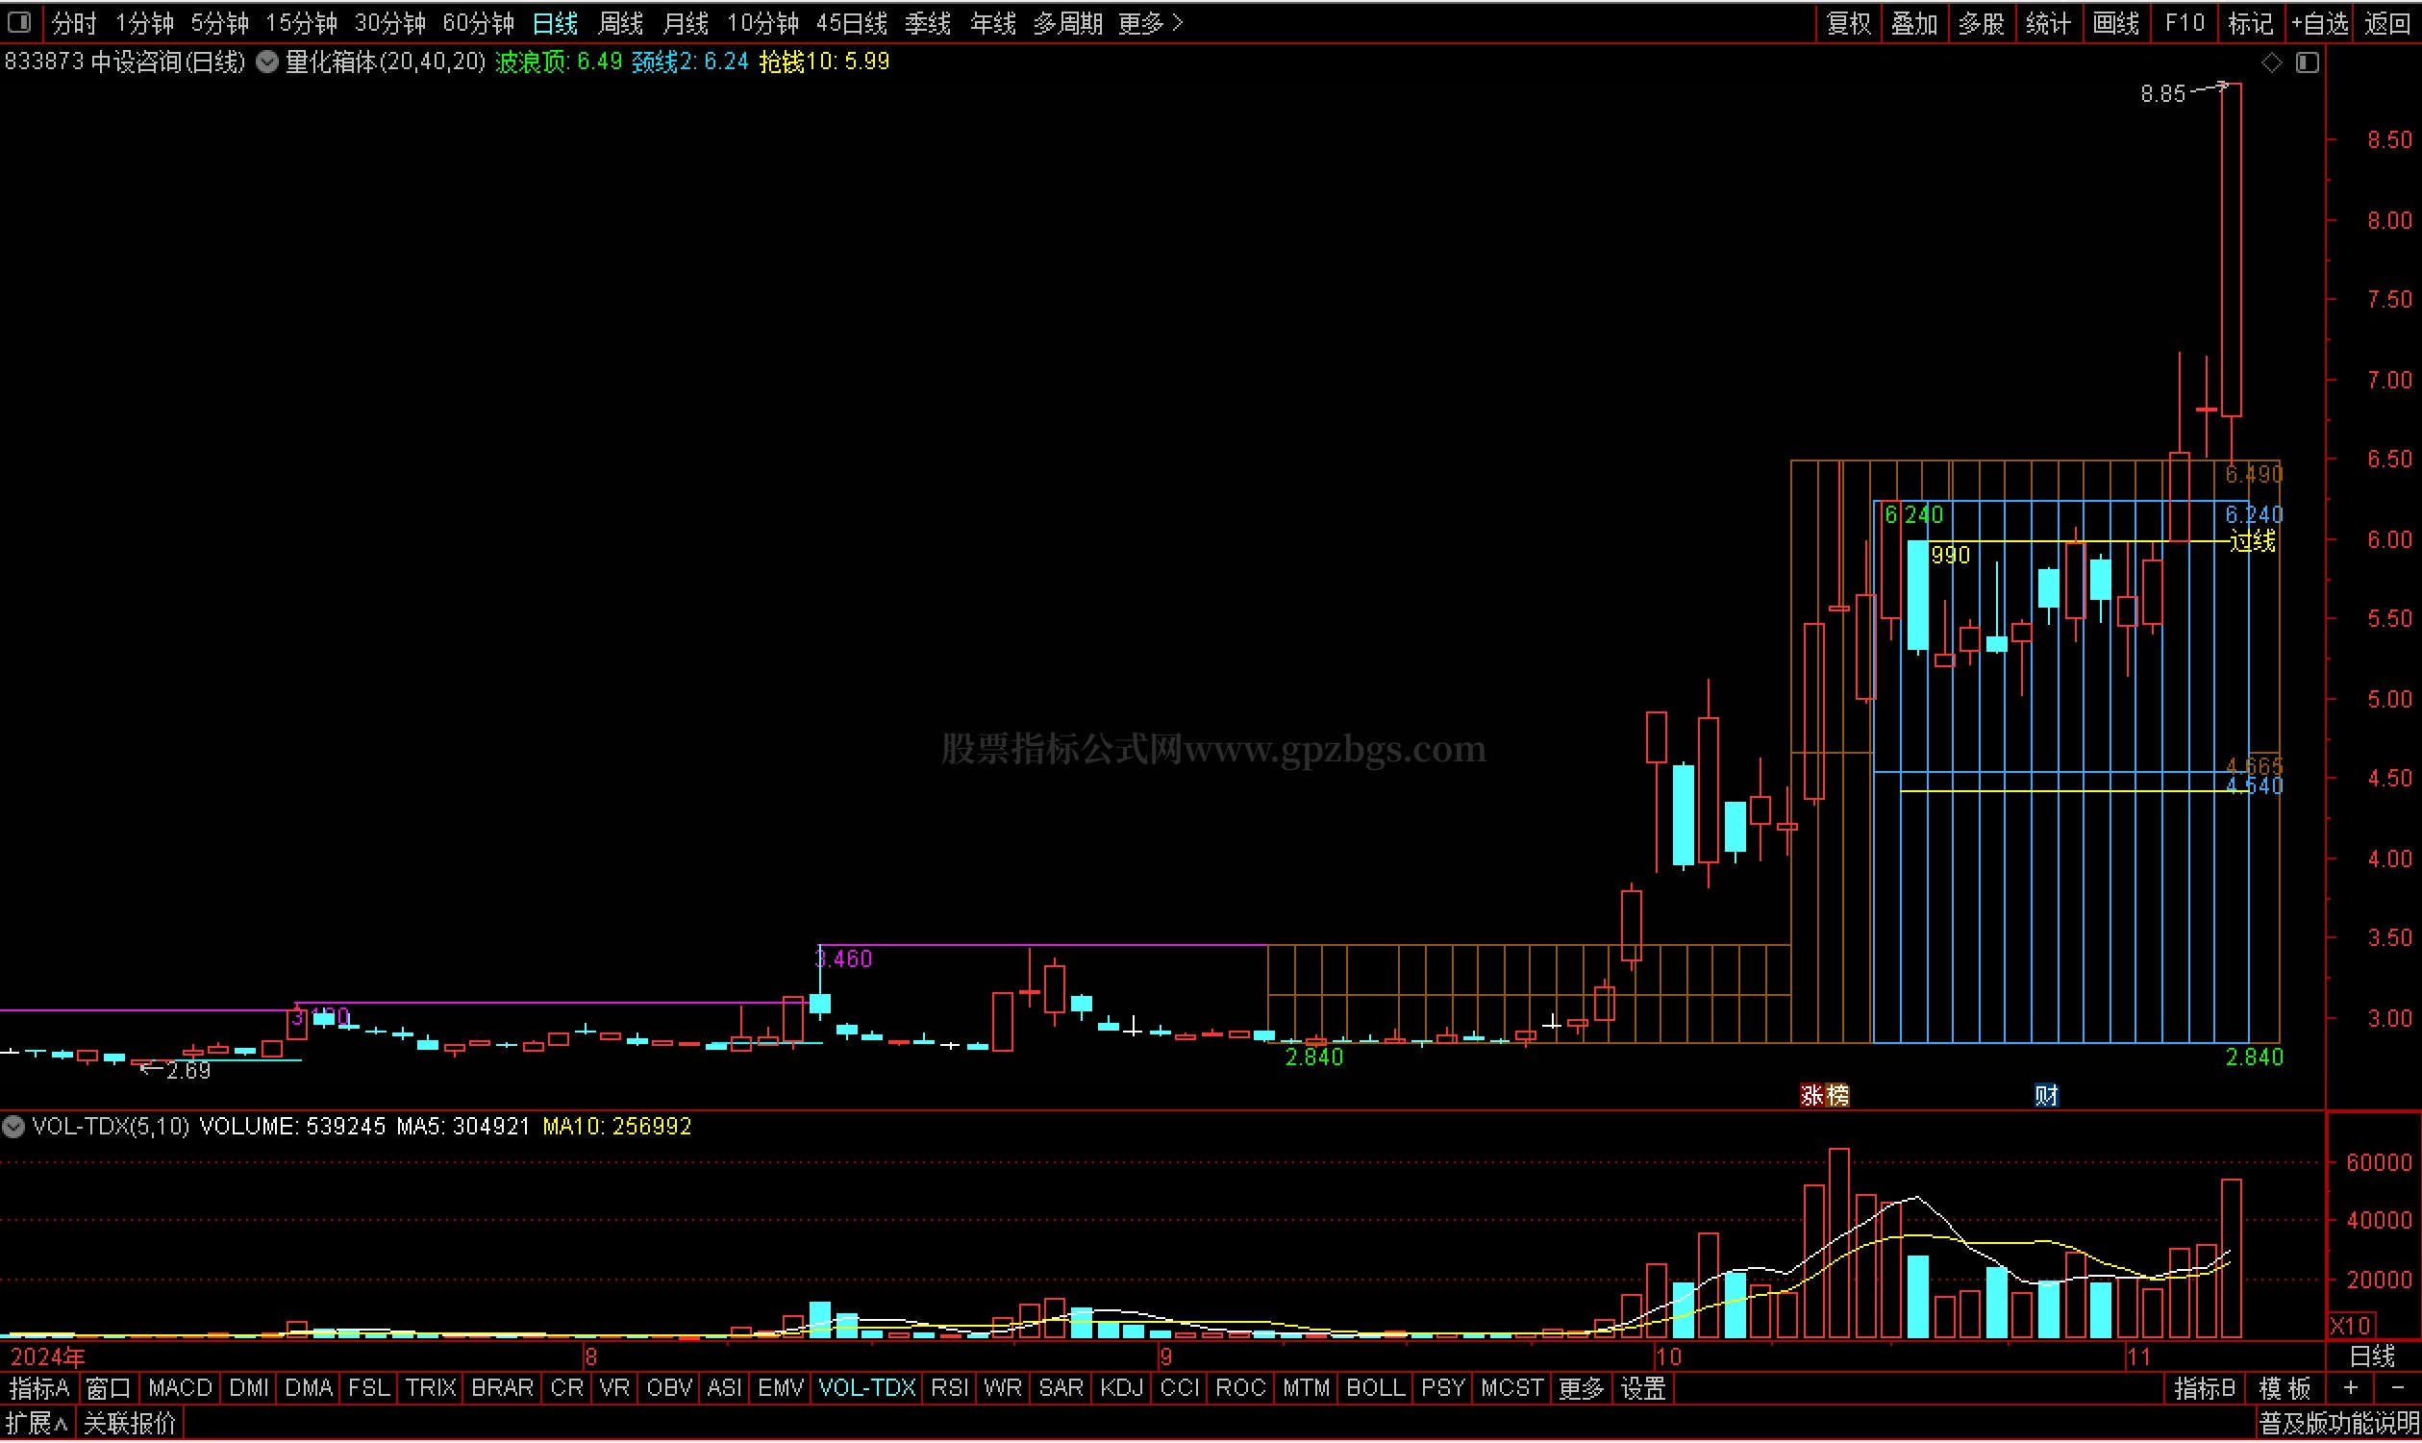Click the 涨榜 marker on chart
The width and height of the screenshot is (2422, 1443).
point(1824,1096)
